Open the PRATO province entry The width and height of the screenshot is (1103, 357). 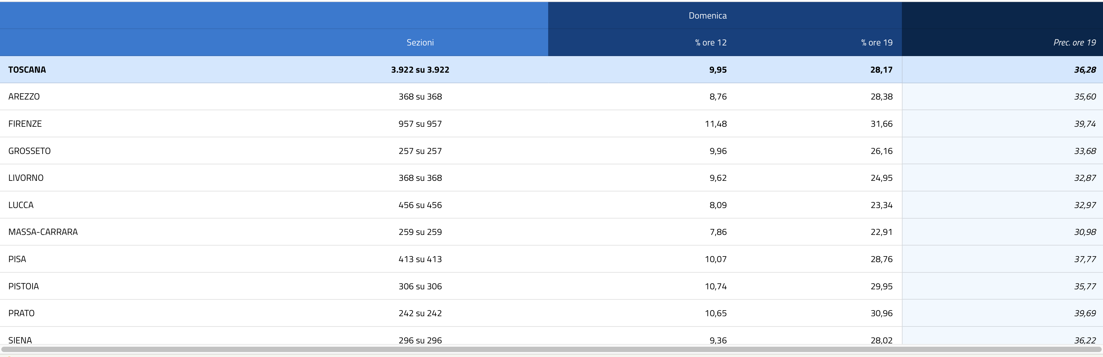[21, 313]
